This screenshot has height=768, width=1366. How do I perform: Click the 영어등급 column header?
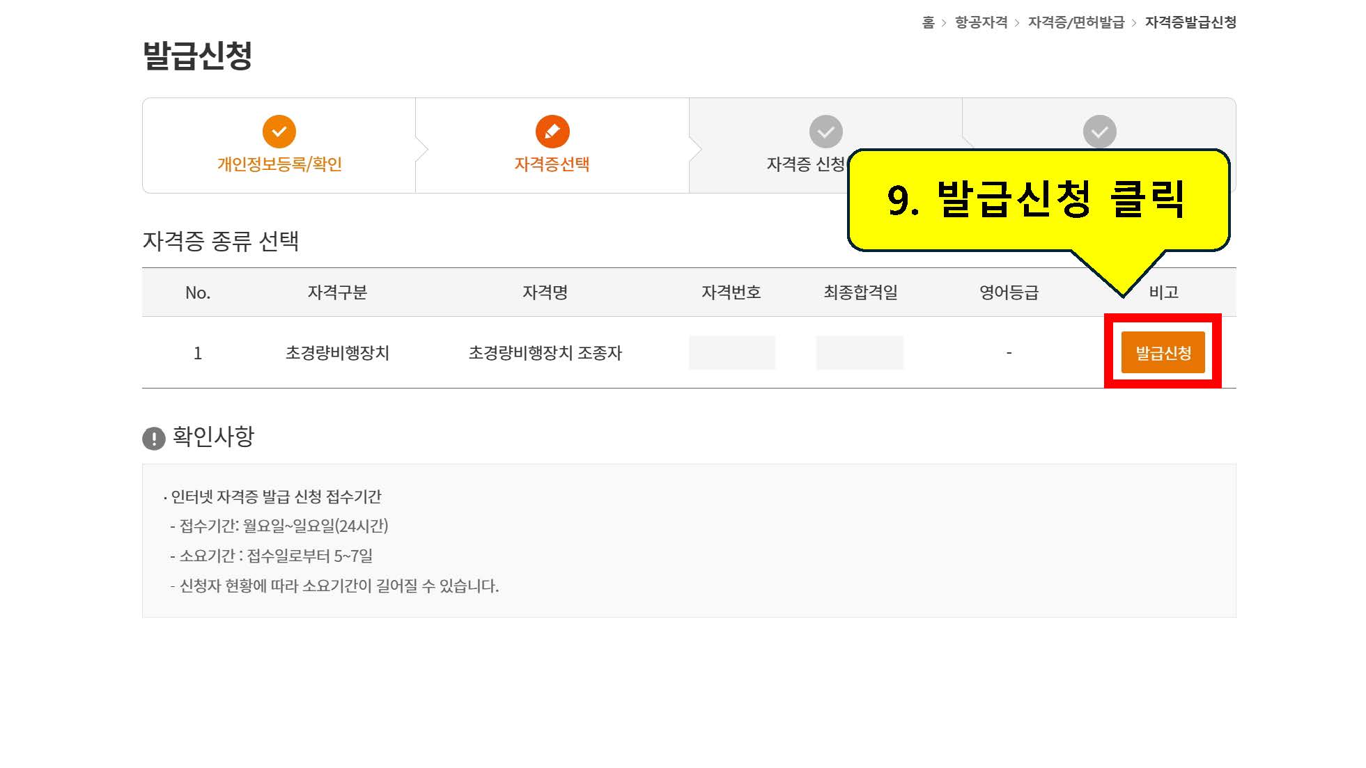pyautogui.click(x=1009, y=292)
